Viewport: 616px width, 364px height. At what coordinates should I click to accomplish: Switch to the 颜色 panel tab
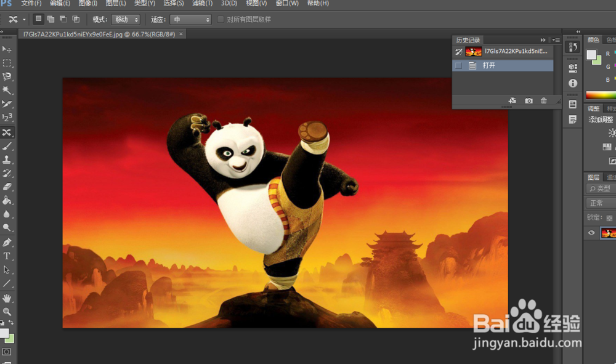[x=593, y=39]
